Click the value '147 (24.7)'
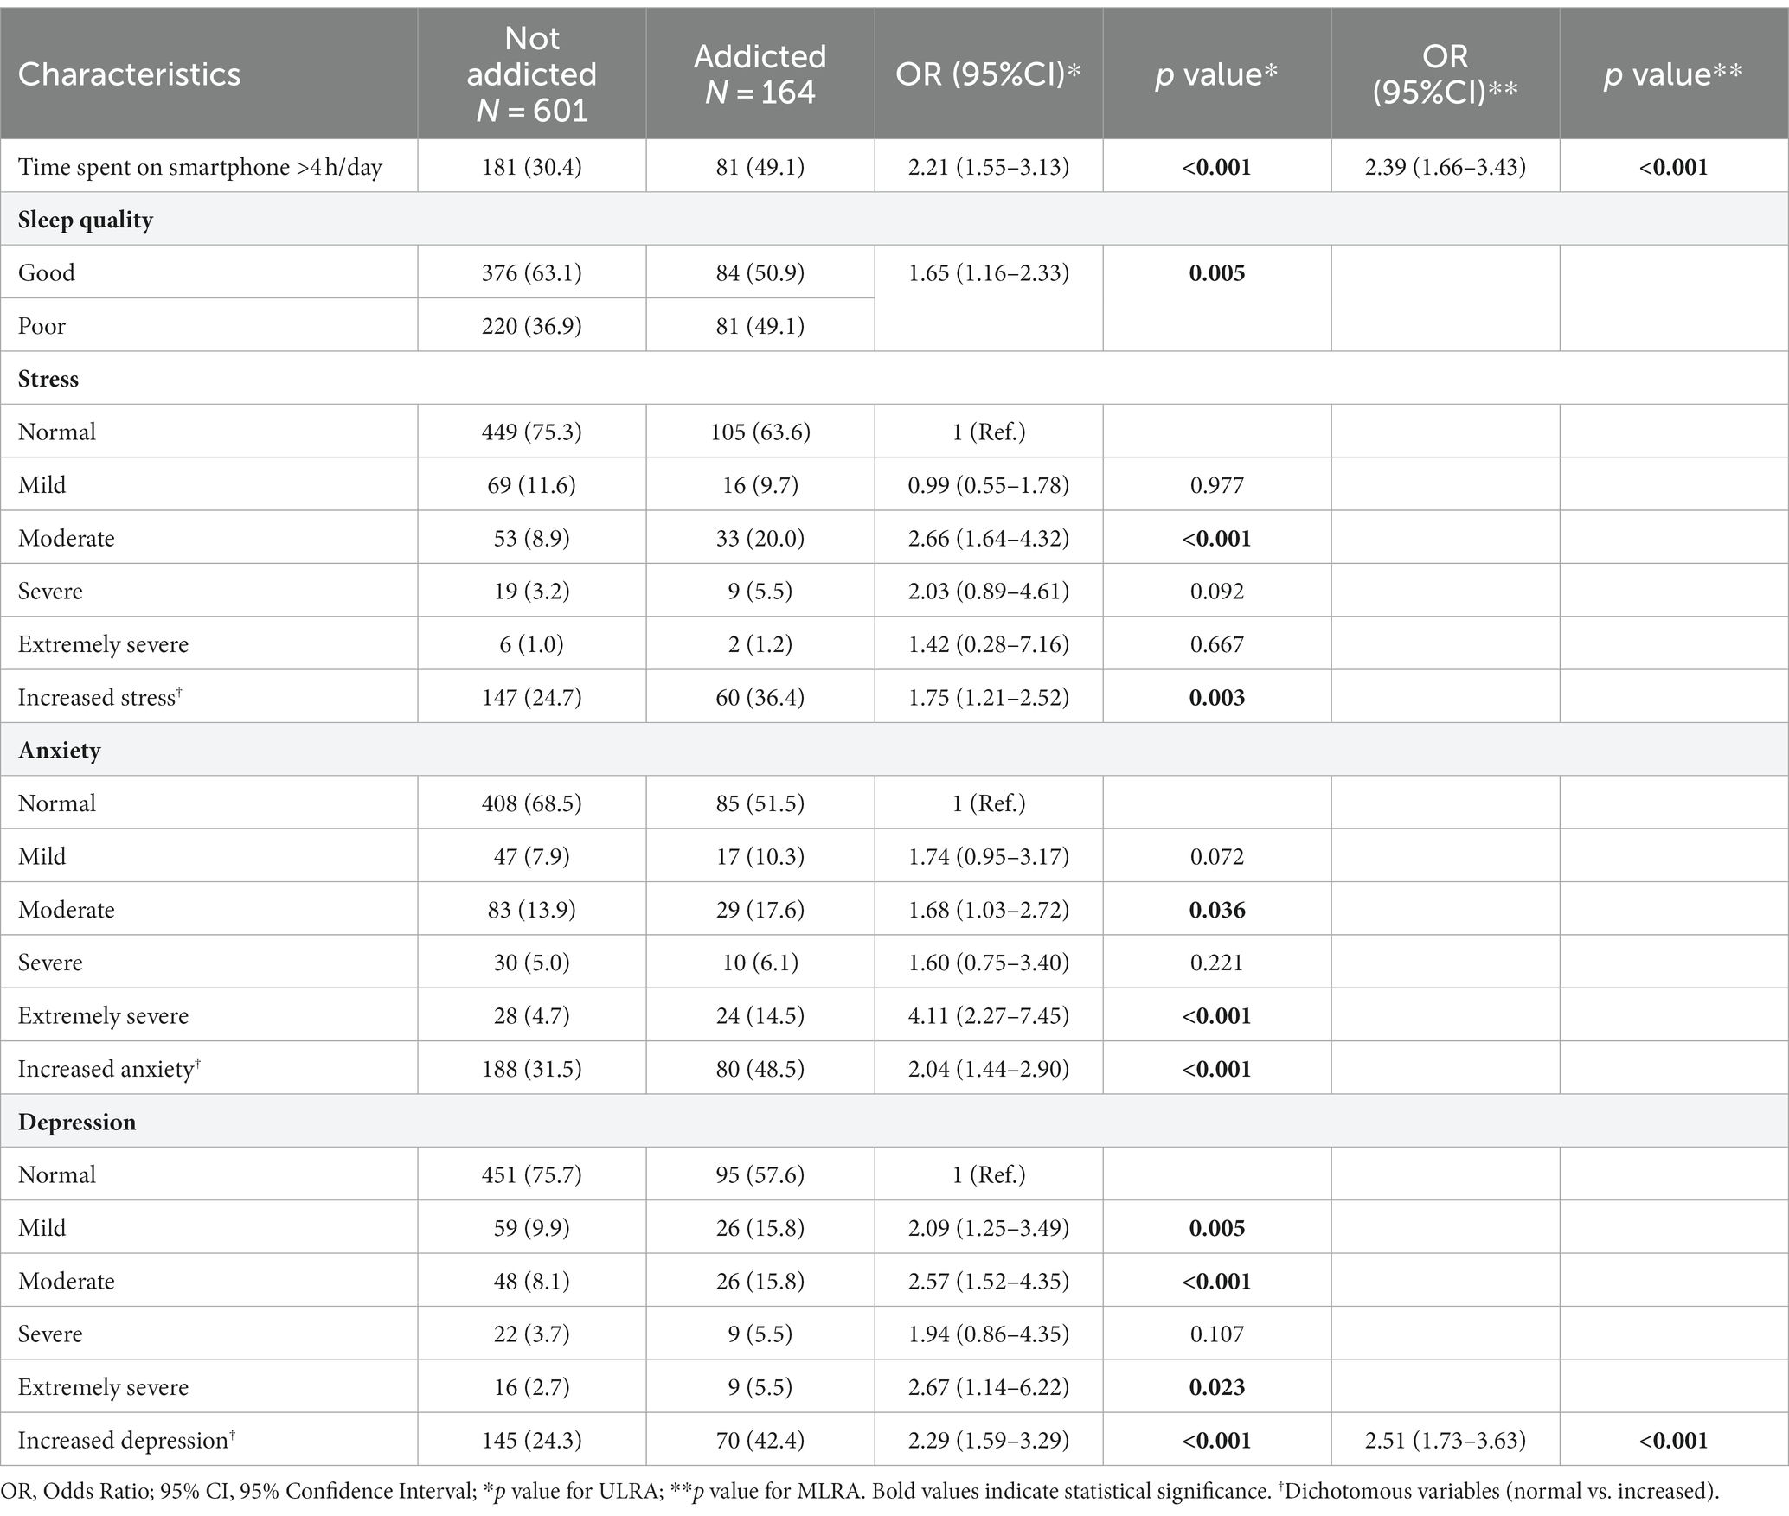The height and width of the screenshot is (1516, 1789). (531, 698)
